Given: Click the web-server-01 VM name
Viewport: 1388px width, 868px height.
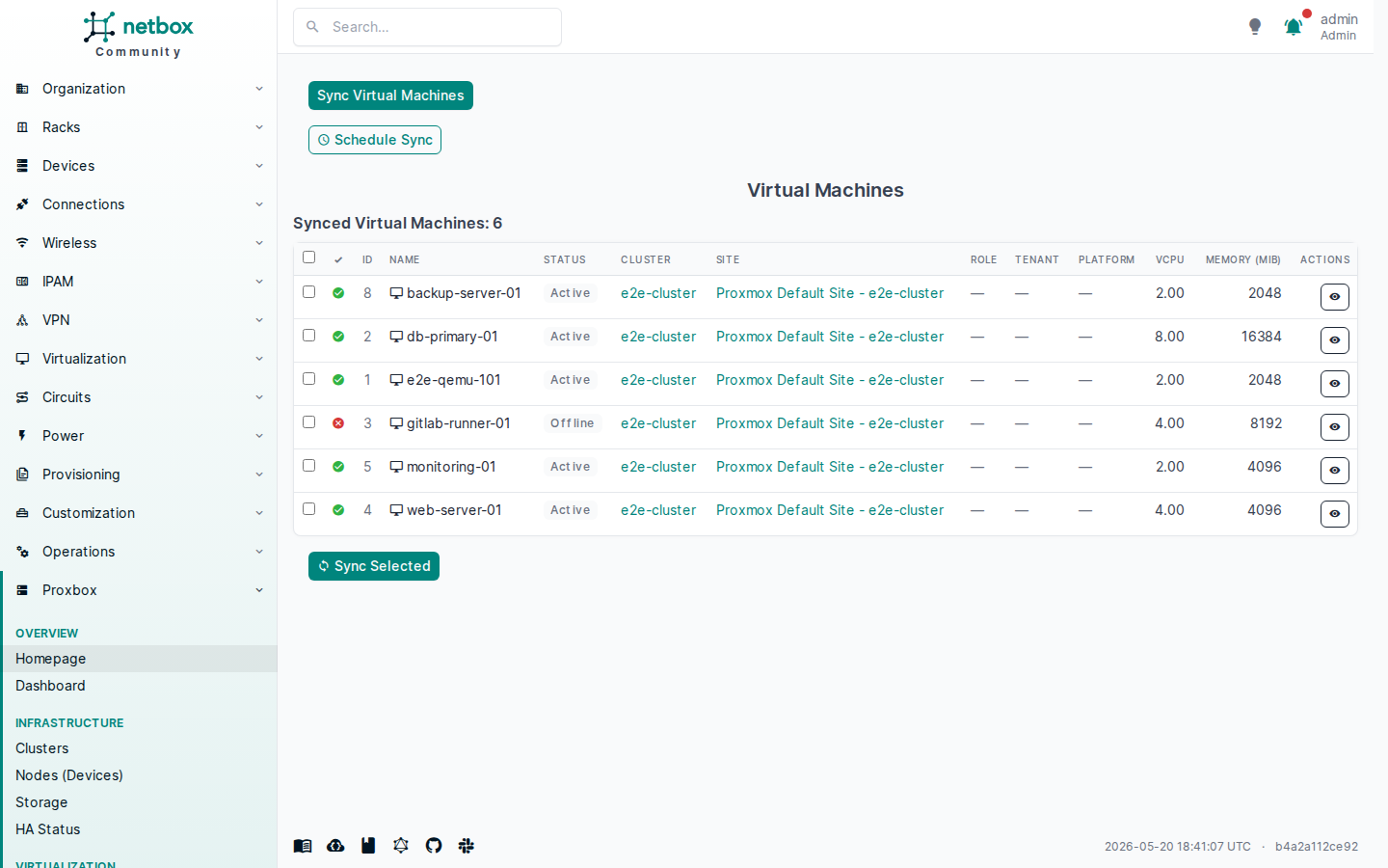Looking at the screenshot, I should click(454, 510).
